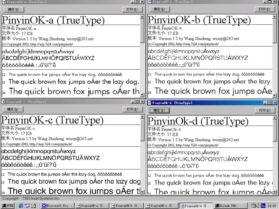Click the title bar font icon of PinyinOK-a
This screenshot has width=279, height=209.
[x=4, y=2]
